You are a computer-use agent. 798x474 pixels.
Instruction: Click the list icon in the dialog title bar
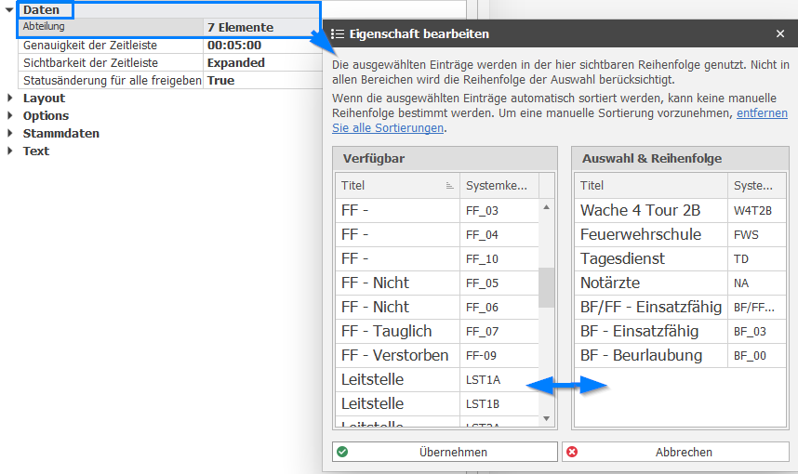click(x=338, y=33)
